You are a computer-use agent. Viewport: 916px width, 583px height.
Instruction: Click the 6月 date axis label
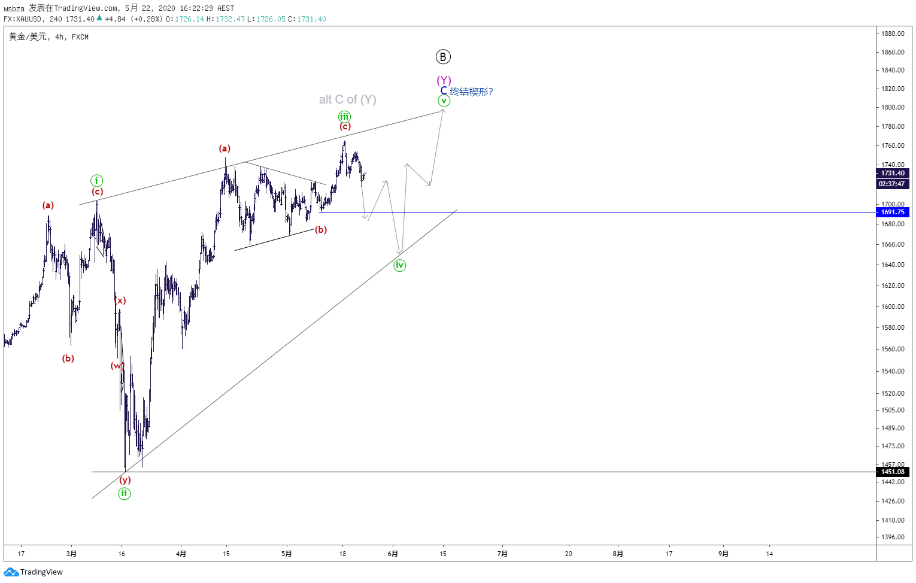393,554
